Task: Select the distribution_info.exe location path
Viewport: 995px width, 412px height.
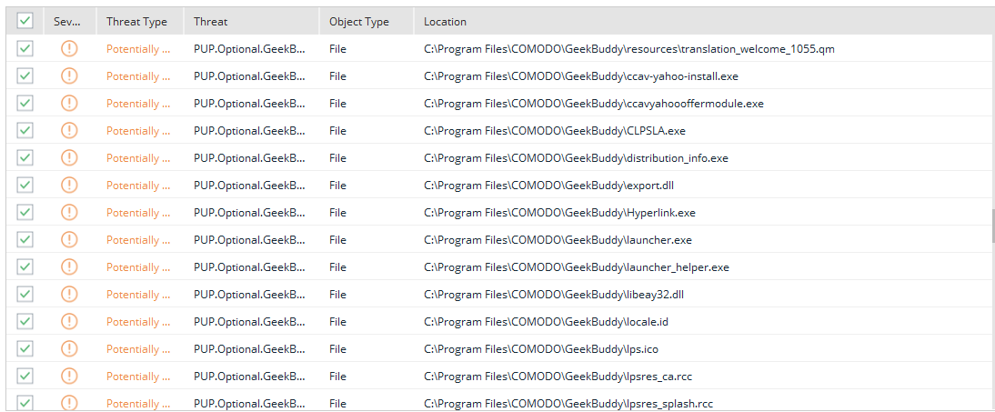Action: coord(576,158)
